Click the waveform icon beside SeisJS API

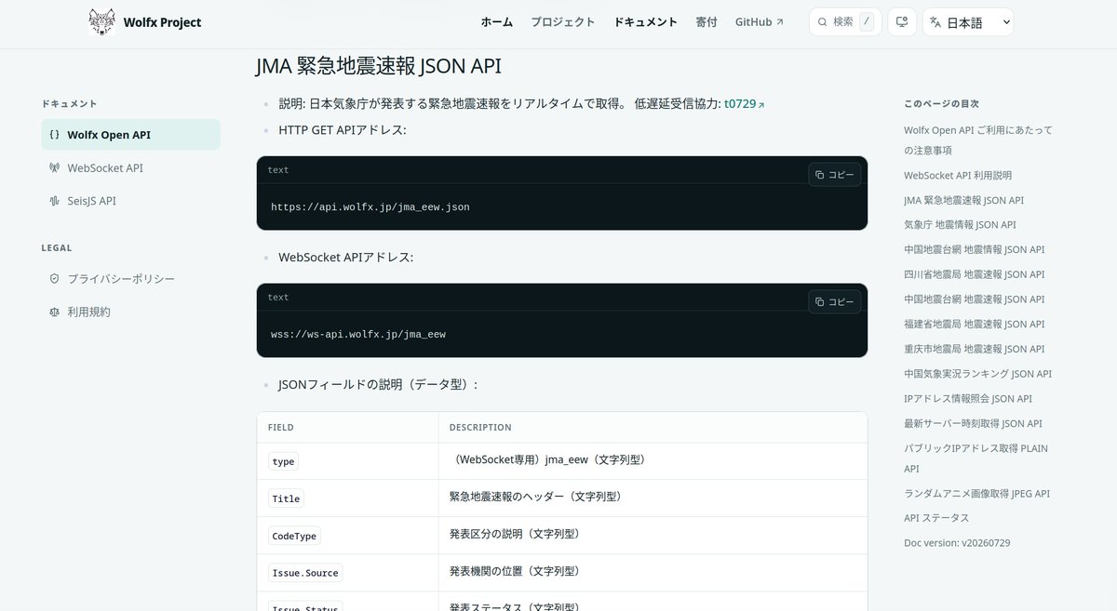coord(54,201)
